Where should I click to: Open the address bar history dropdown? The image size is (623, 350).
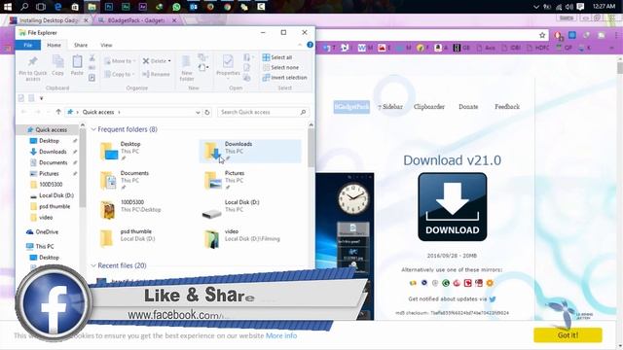pos(198,113)
